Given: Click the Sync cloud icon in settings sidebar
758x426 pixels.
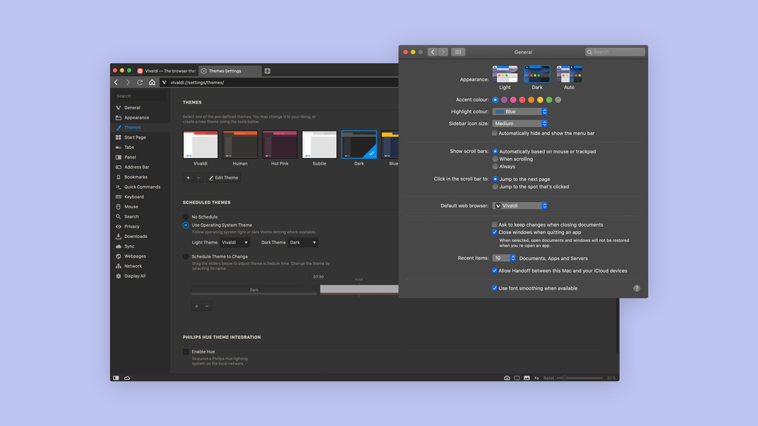Looking at the screenshot, I should [x=118, y=246].
